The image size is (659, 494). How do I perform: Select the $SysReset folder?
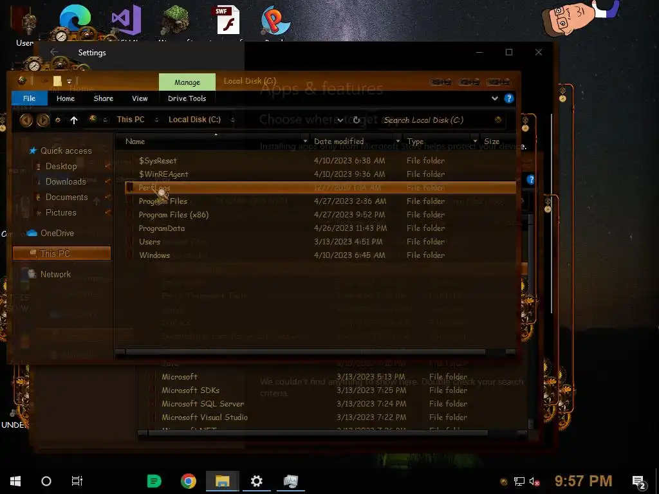coord(158,160)
